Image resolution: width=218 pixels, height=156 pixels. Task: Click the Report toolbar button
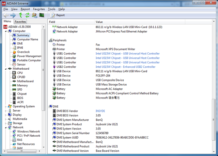(x=58, y=15)
